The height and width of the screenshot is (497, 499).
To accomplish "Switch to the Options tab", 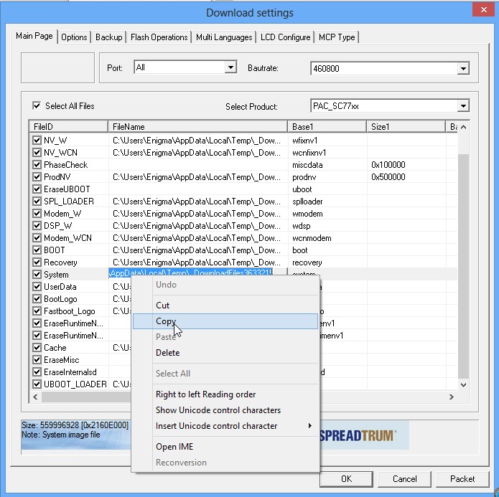I will (x=74, y=37).
